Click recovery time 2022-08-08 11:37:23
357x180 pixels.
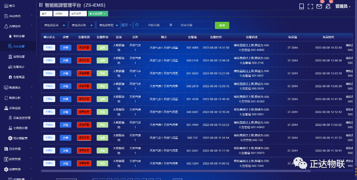click(x=328, y=138)
